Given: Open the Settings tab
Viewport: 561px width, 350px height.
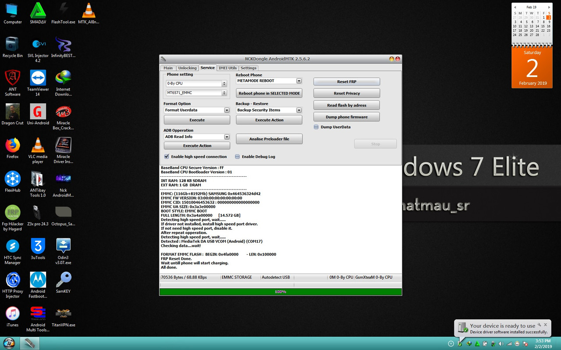Looking at the screenshot, I should point(249,68).
